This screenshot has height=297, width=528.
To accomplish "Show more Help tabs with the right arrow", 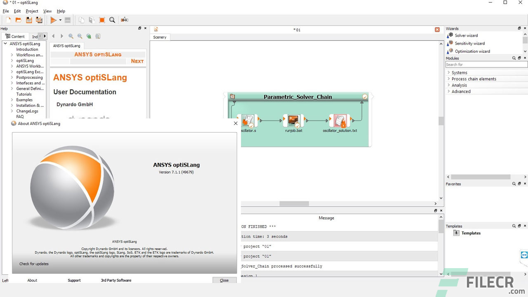I will point(45,36).
